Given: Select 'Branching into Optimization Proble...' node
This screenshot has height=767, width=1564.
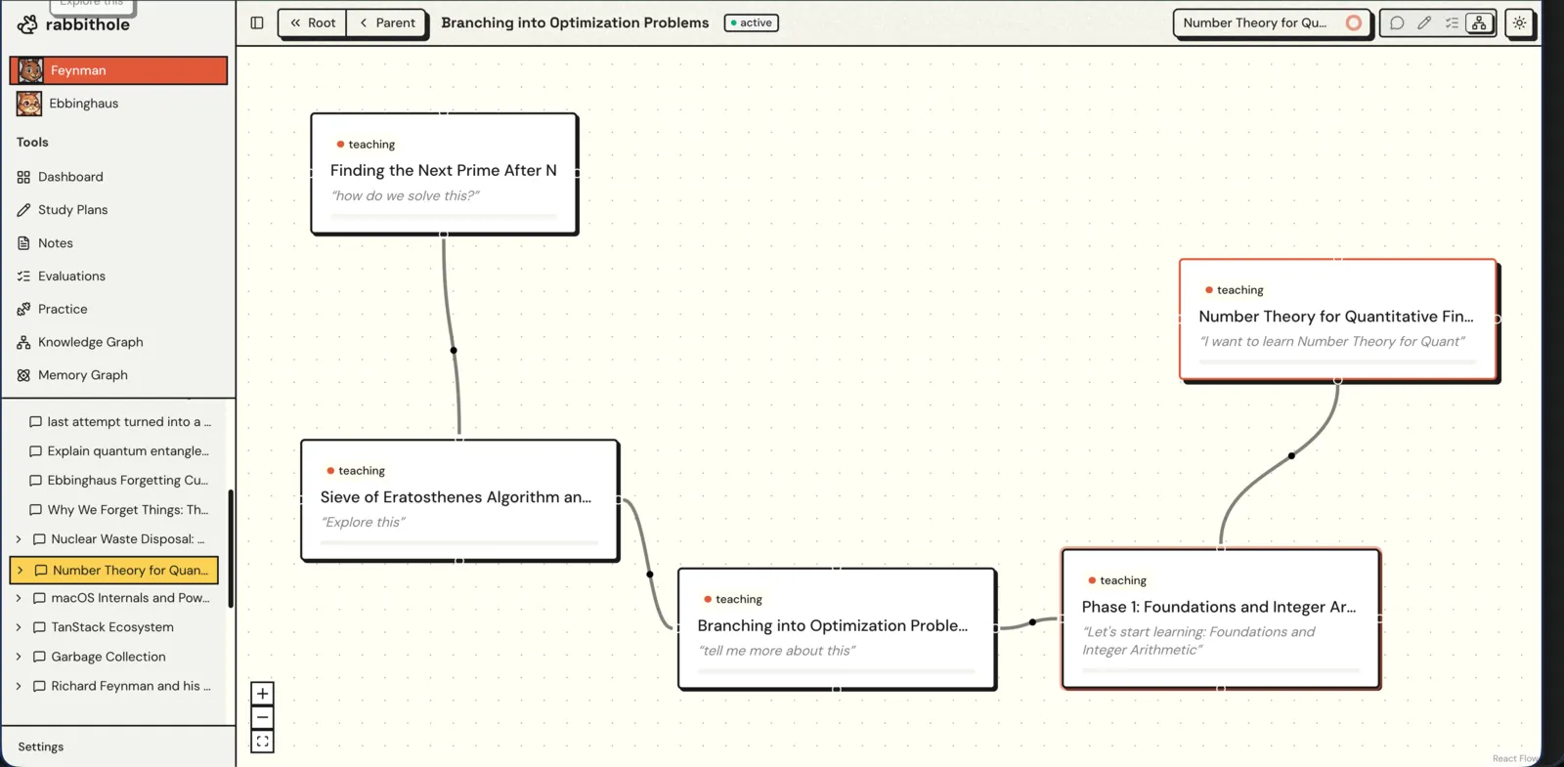Looking at the screenshot, I should pyautogui.click(x=837, y=629).
